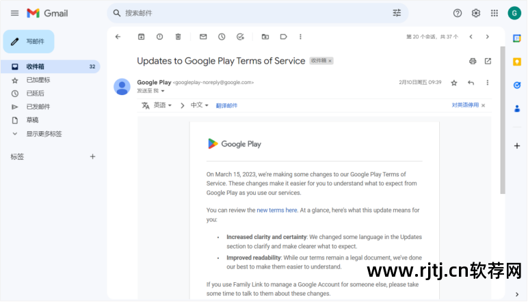Screen dimensions: 528x302
Task: Open the labels tag icon
Action: [x=284, y=37]
